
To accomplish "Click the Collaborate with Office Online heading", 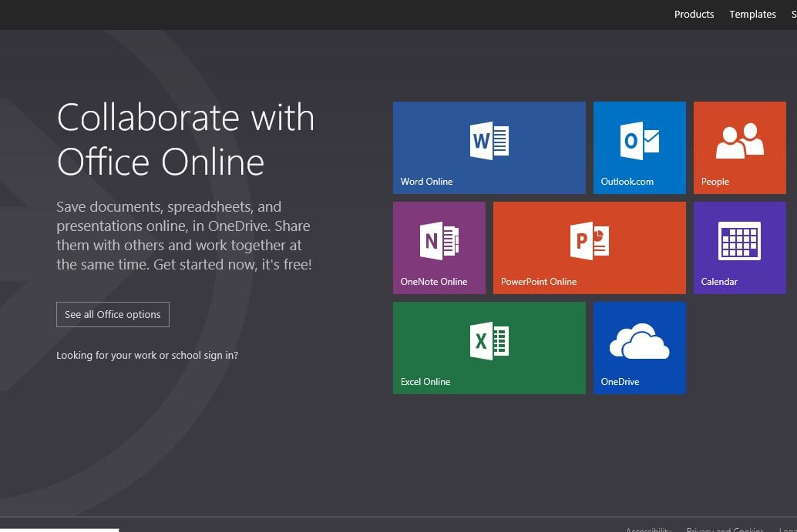I will click(x=186, y=139).
